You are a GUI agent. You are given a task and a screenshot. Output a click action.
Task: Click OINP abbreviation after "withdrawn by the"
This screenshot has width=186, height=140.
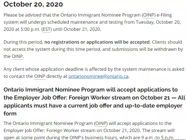[x=17, y=56]
